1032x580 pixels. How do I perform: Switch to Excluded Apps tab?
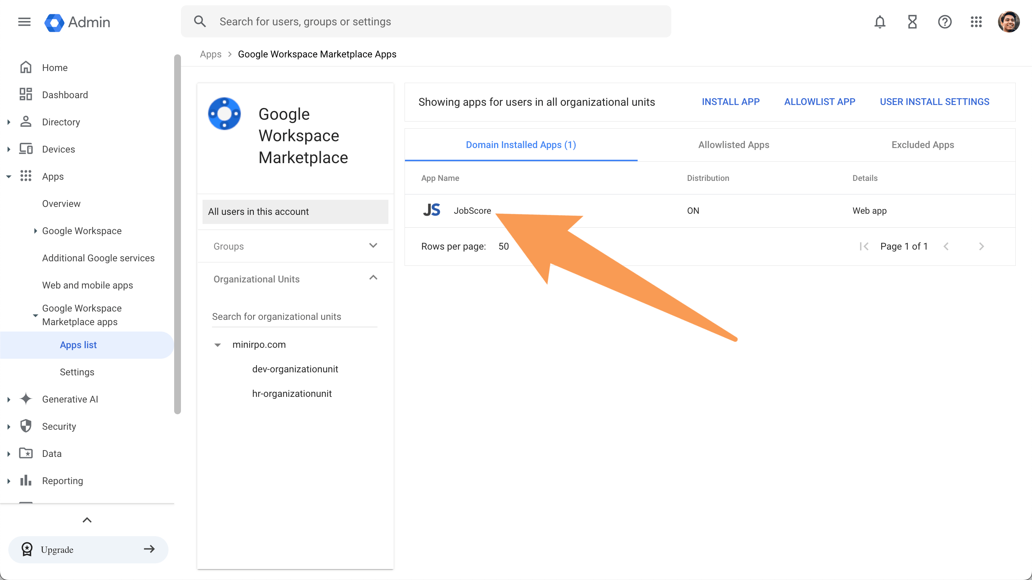(922, 145)
